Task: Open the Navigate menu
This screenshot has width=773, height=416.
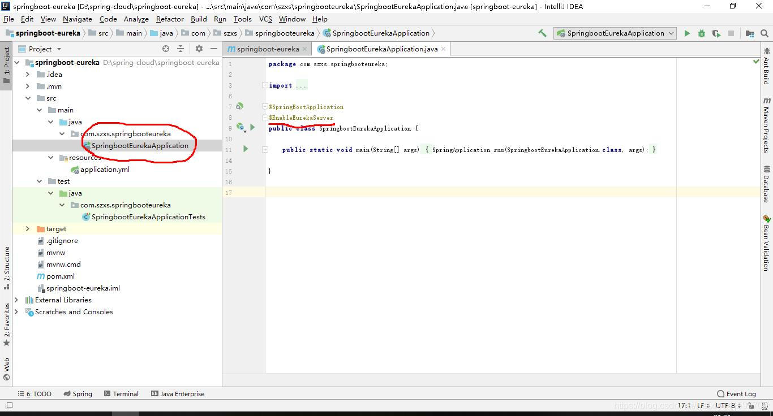Action: [78, 19]
